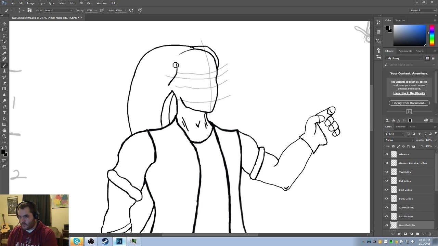Select the Path Selection tool

(x=4, y=119)
